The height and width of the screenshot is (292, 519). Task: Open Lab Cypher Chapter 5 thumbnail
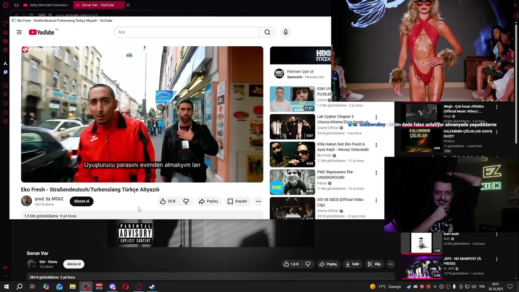click(x=292, y=127)
